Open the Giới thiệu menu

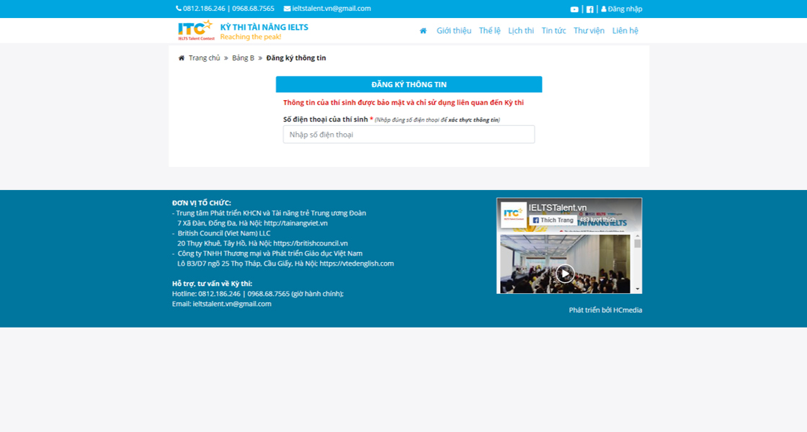click(x=453, y=30)
